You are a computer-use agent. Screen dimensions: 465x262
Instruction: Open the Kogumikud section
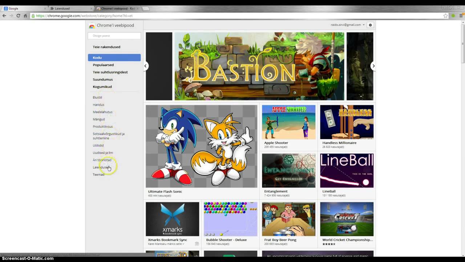point(102,87)
